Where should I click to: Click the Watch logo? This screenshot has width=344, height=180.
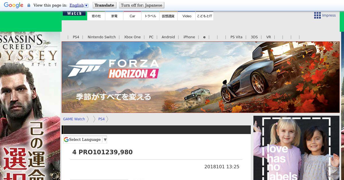pyautogui.click(x=74, y=13)
